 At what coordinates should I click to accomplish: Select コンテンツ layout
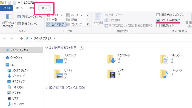point(74,24)
